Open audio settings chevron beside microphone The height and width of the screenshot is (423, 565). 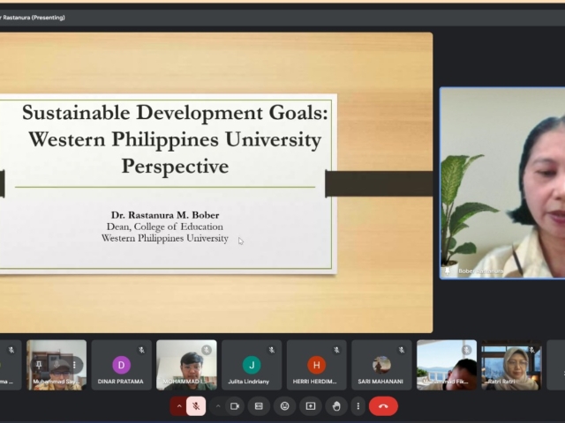click(179, 406)
